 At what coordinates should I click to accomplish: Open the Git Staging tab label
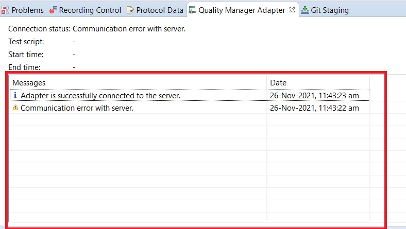330,10
